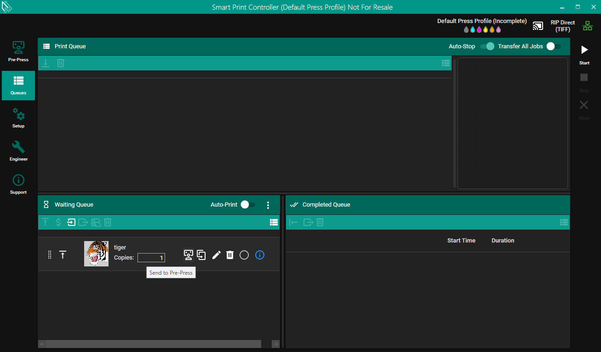Screen dimensions: 601x352
Task: Open Waiting Queue three-dot options menu
Action: (268, 205)
